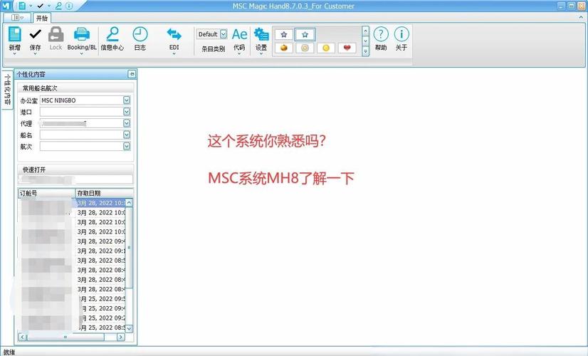Image resolution: width=588 pixels, height=356 pixels.
Task: Click layout button left of 开始 tab
Action: pos(17,18)
